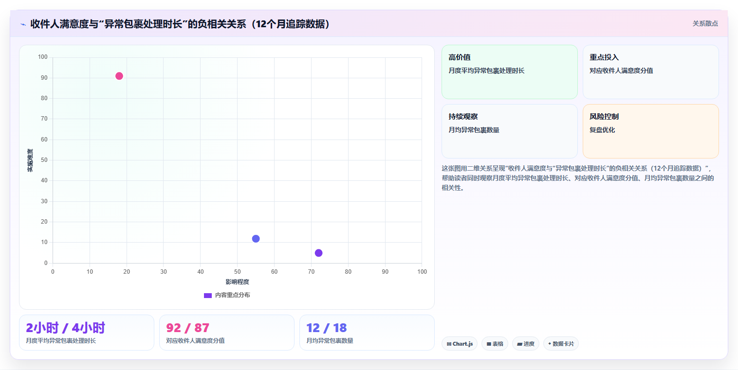Click the descriptive paragraph under the cards

coord(578,178)
